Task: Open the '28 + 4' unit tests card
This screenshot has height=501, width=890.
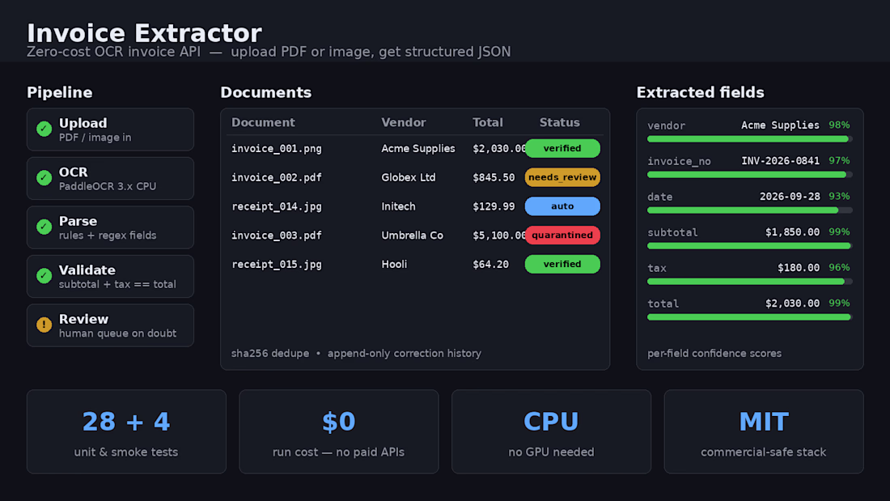Action: coord(126,431)
